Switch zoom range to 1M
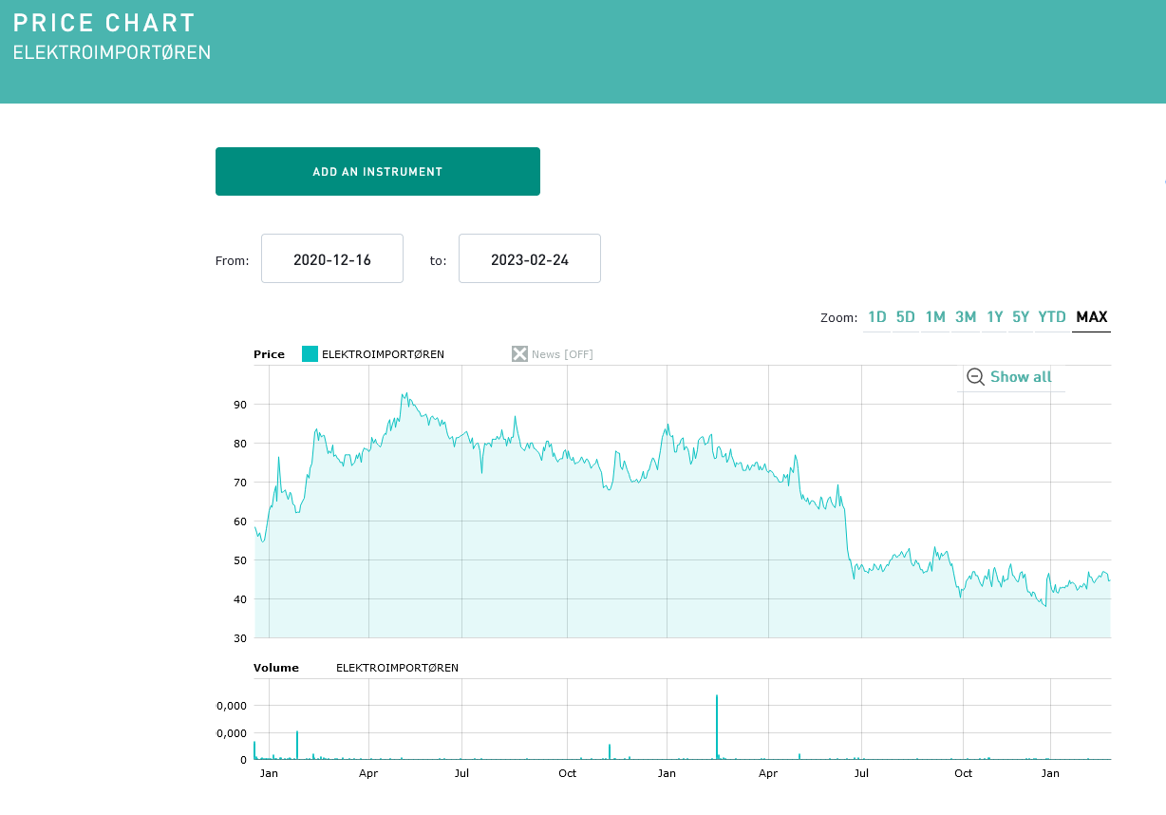Viewport: 1166px width, 815px height. (935, 317)
